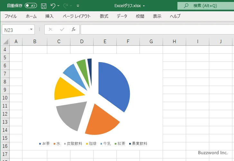Screen dimensions: 234x161
Task: Click the magnifier search icon
Action: (x=186, y=6)
